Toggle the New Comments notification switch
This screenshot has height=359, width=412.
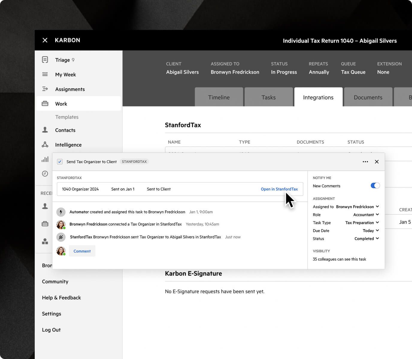coord(375,185)
